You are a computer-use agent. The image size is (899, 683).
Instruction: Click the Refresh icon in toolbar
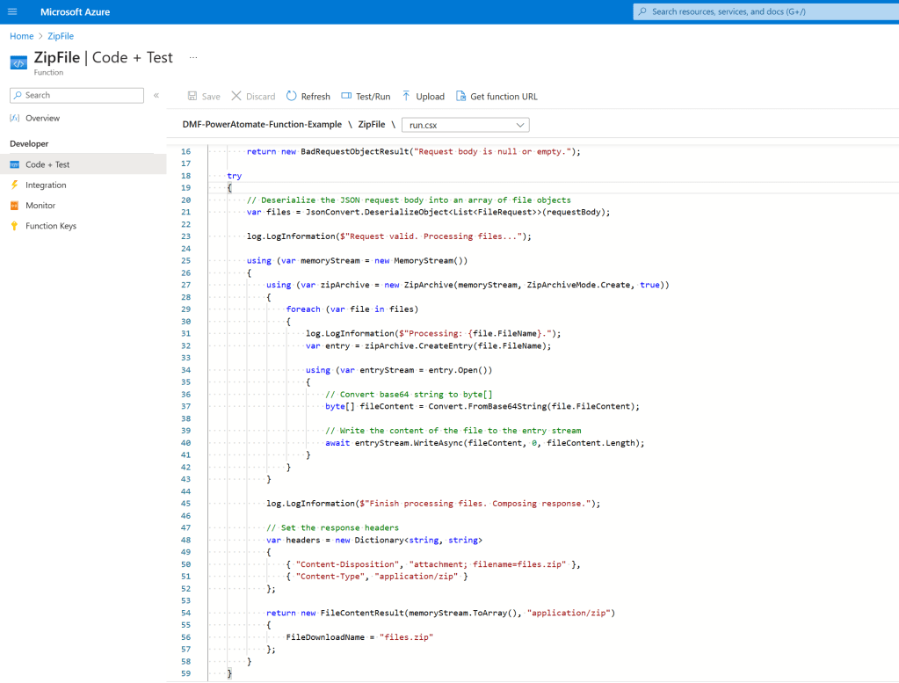292,97
